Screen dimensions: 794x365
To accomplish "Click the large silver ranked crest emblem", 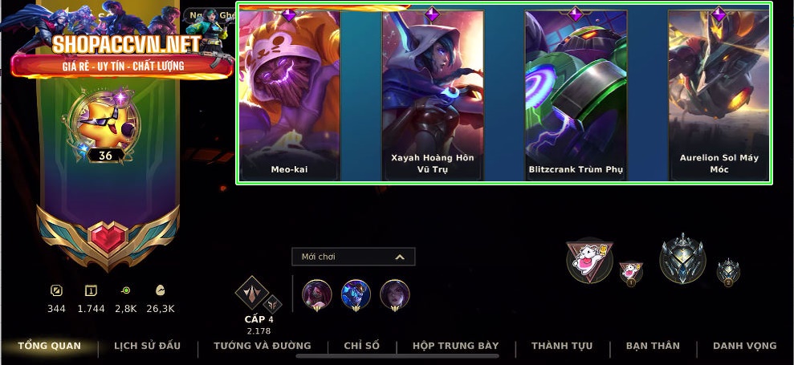I will coord(682,258).
